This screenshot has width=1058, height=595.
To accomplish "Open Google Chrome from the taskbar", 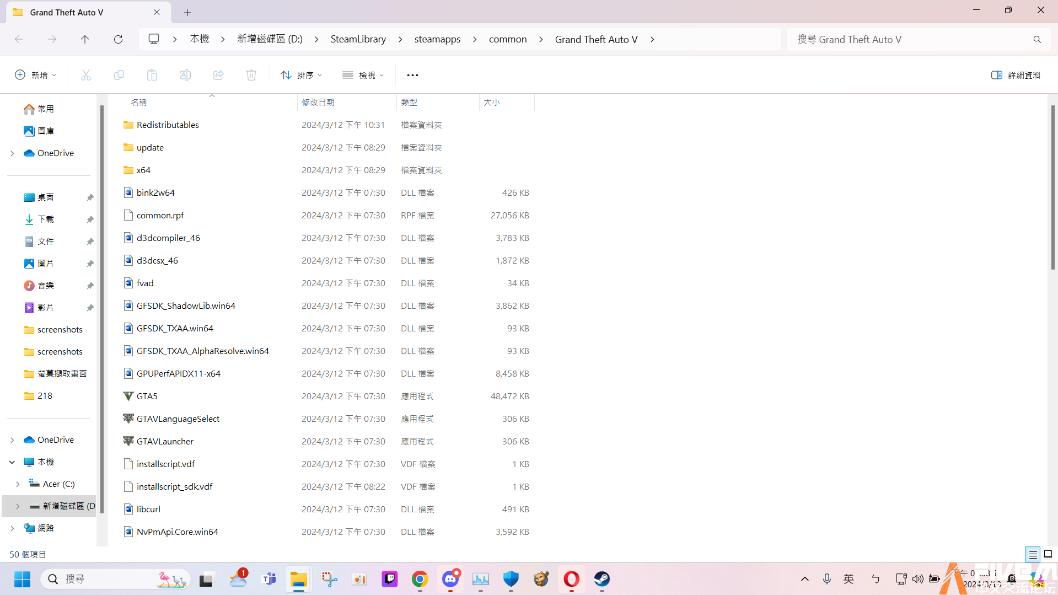I will (x=420, y=579).
